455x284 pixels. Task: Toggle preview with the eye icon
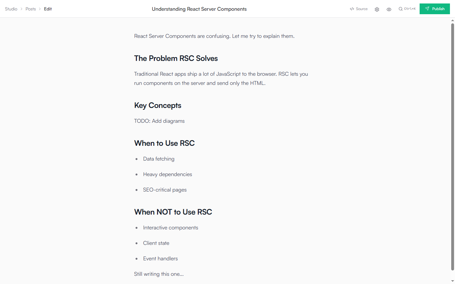click(389, 9)
